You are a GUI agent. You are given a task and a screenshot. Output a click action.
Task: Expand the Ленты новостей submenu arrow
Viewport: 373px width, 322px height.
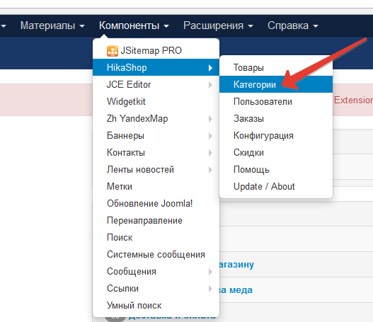[210, 170]
